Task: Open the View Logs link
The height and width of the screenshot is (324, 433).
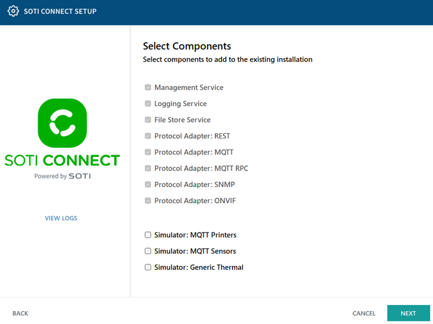Action: (x=61, y=218)
